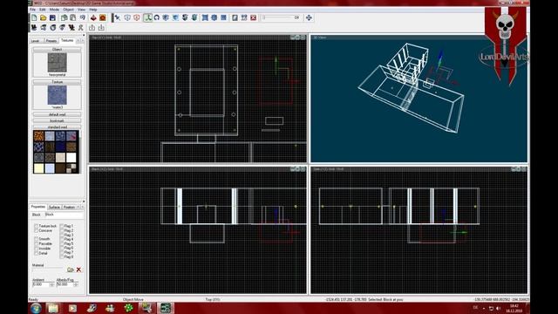Select the Move object mode icon
Image resolution: width=558 pixels, height=314 pixels.
[147, 17]
